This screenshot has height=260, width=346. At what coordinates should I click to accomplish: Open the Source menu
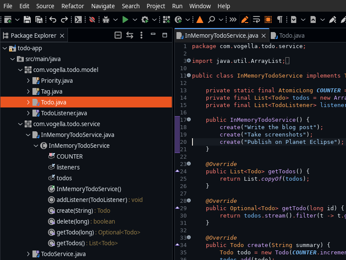45,6
